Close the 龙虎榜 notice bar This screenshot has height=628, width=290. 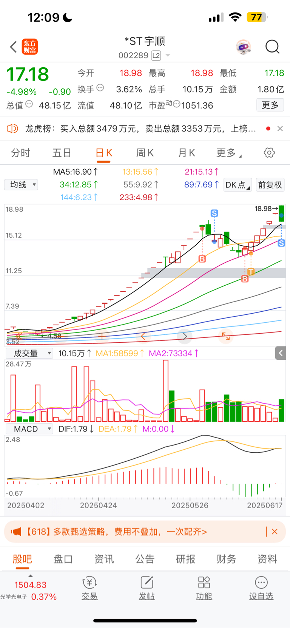click(x=280, y=128)
